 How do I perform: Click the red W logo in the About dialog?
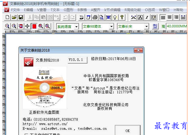click(29, 62)
